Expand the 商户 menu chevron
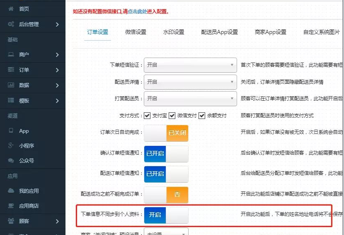This screenshot has height=235, width=344. tap(57, 55)
